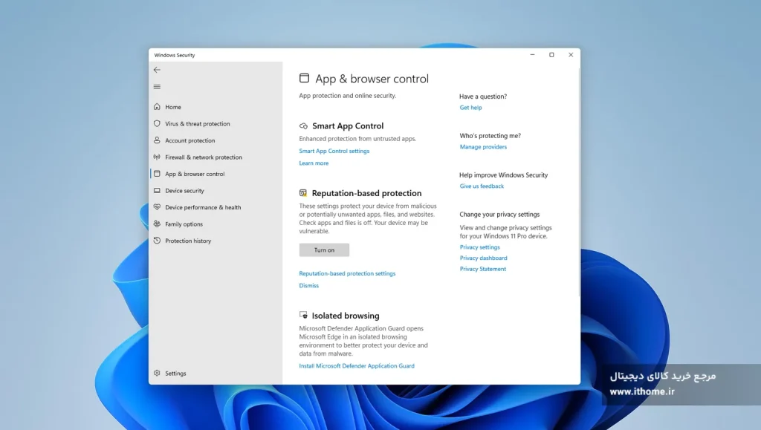The width and height of the screenshot is (761, 430).
Task: Open Privacy settings link
Action: [479, 247]
